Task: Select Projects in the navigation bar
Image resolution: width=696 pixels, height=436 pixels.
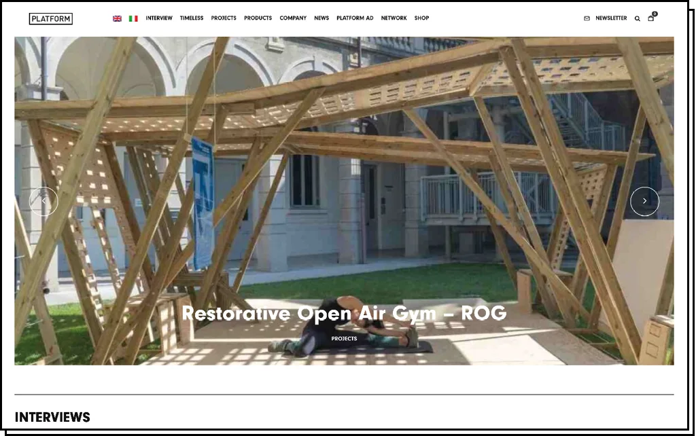Action: (x=224, y=18)
